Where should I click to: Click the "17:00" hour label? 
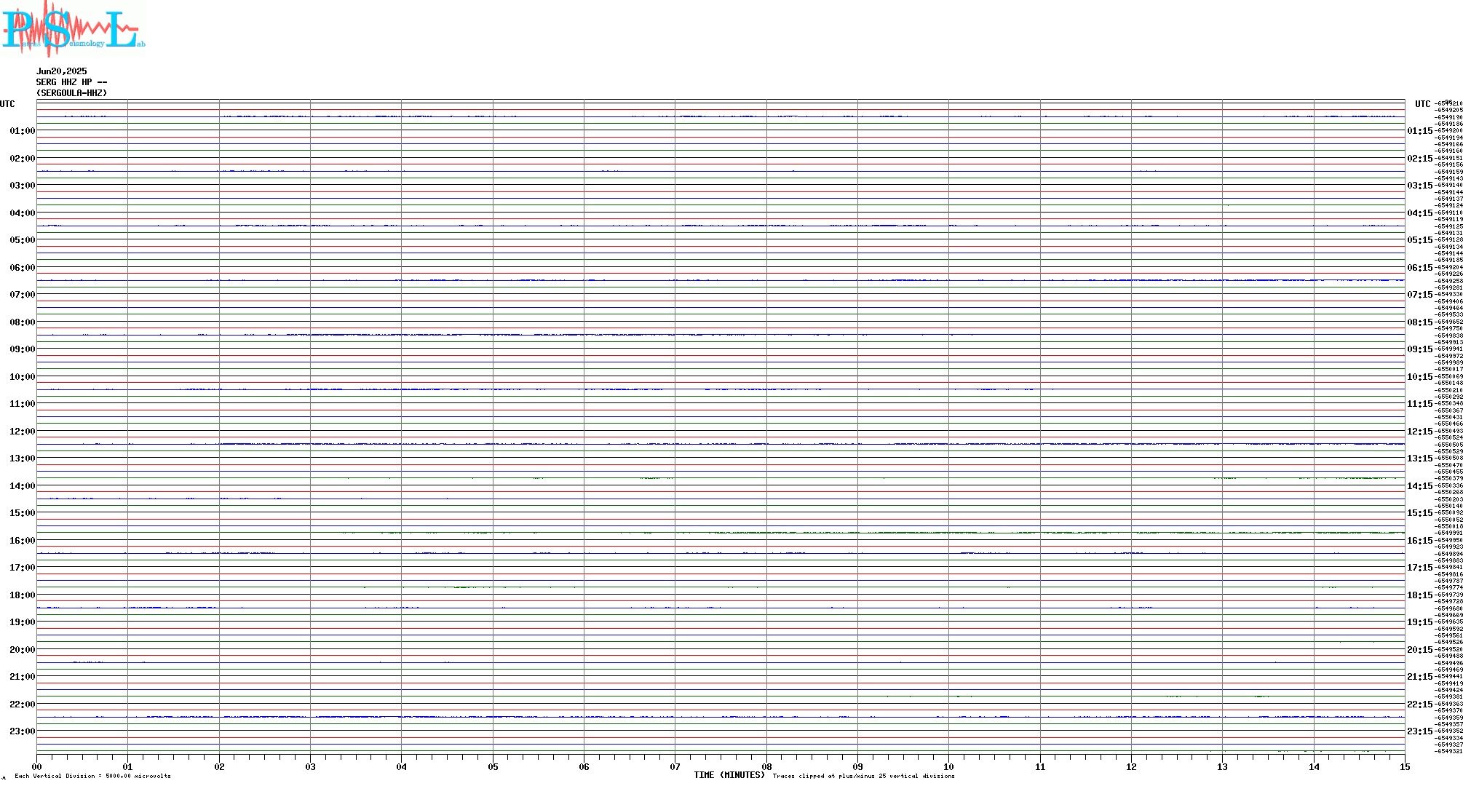coord(23,568)
